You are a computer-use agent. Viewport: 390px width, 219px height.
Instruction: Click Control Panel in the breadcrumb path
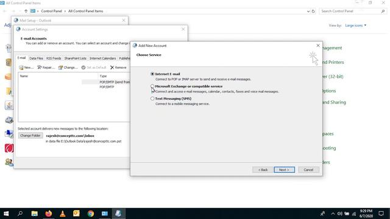coord(51,11)
